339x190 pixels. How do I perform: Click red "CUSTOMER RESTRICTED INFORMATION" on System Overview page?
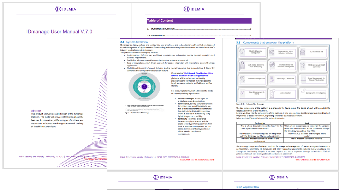point(197,160)
